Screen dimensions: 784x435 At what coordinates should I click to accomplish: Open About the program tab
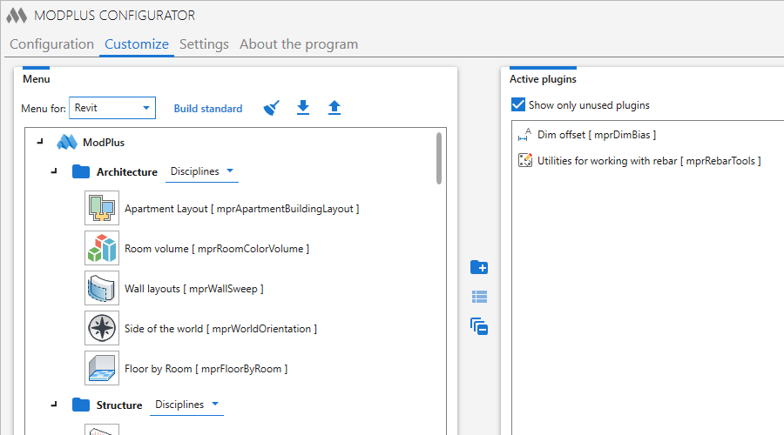tap(299, 44)
